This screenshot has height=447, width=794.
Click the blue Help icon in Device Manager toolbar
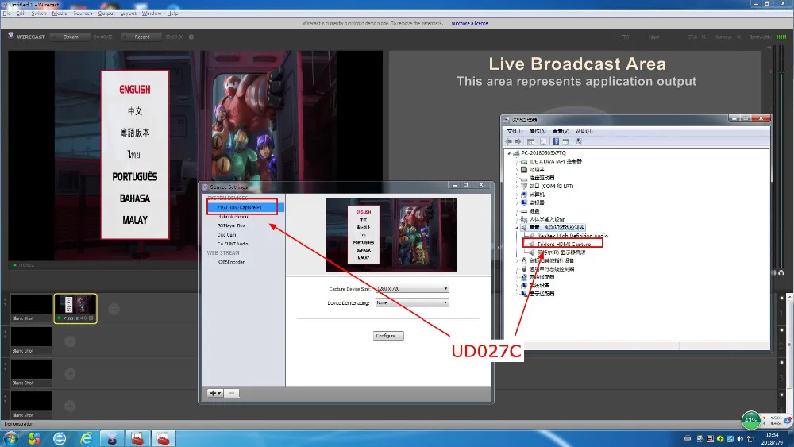556,141
